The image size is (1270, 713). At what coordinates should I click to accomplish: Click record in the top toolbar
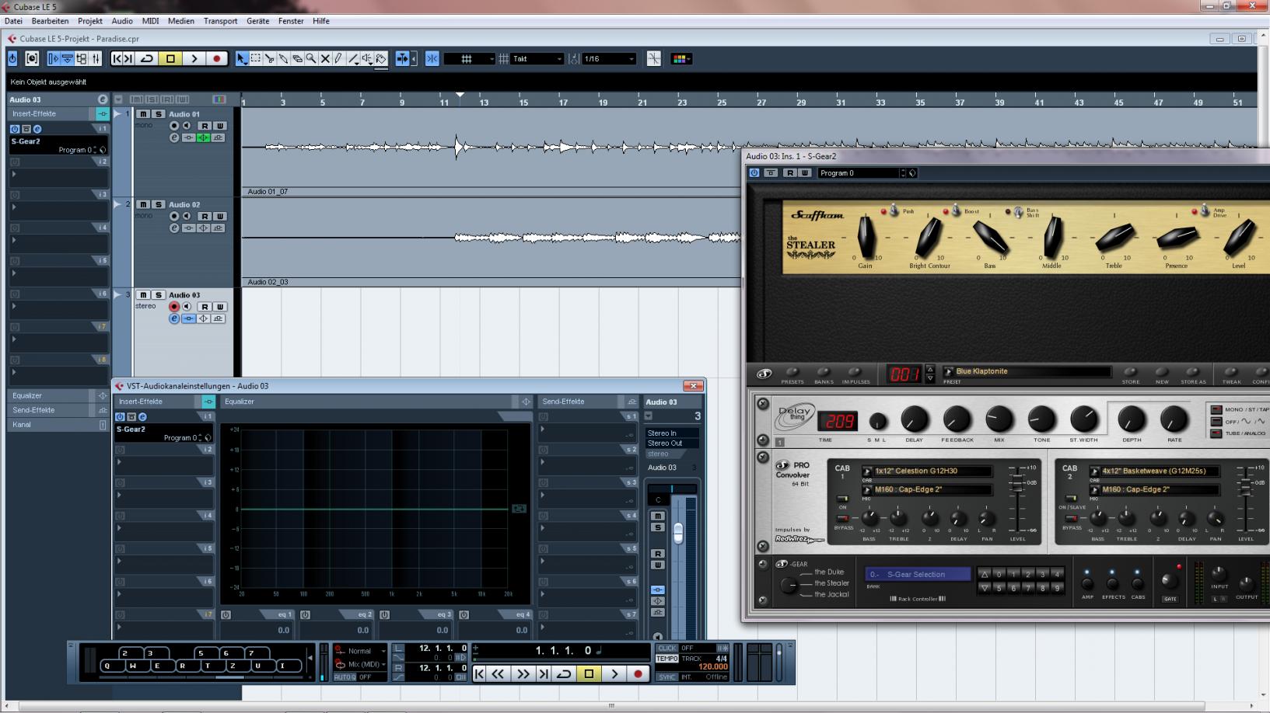[217, 59]
